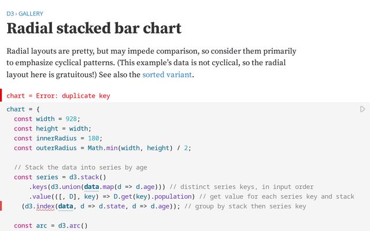Open the D3 breadcrumb link
Screen dimensions: 370x231
[10, 13]
